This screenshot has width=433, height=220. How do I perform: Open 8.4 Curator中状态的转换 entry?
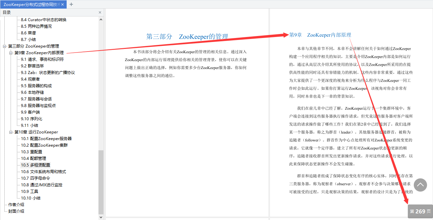point(43,20)
